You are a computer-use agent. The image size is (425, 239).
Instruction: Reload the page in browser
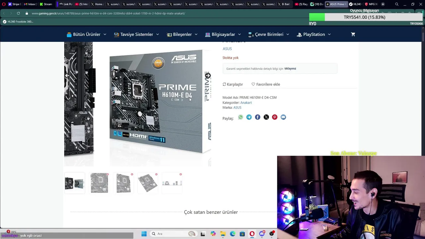tap(18, 13)
